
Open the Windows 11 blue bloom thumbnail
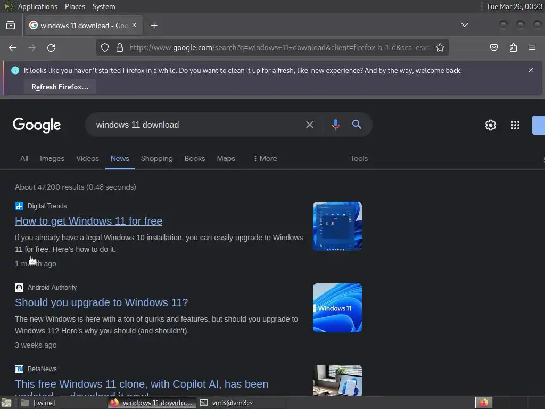pyautogui.click(x=337, y=308)
